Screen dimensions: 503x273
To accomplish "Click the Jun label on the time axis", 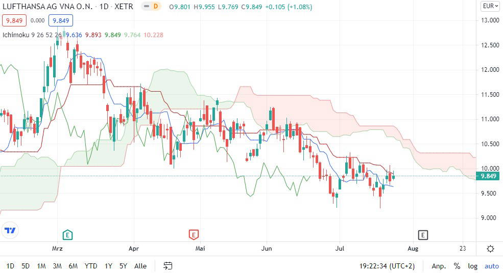I will 267,249.
